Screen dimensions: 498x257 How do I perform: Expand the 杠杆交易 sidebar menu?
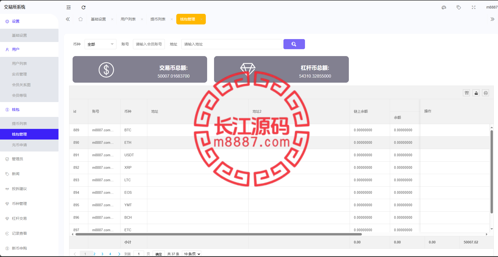(29, 218)
